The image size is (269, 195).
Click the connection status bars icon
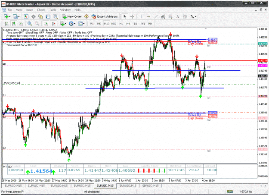click(x=230, y=192)
